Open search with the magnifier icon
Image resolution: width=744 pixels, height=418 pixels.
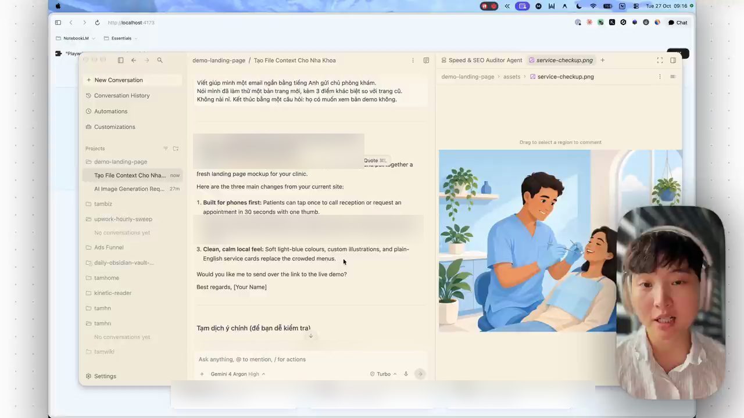(x=160, y=60)
